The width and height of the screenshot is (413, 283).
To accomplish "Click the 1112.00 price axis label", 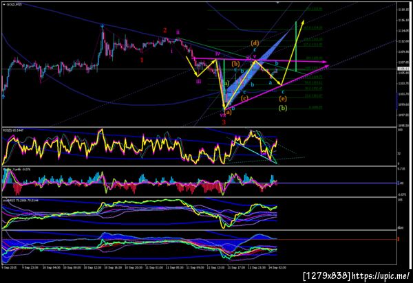I will (x=404, y=41).
